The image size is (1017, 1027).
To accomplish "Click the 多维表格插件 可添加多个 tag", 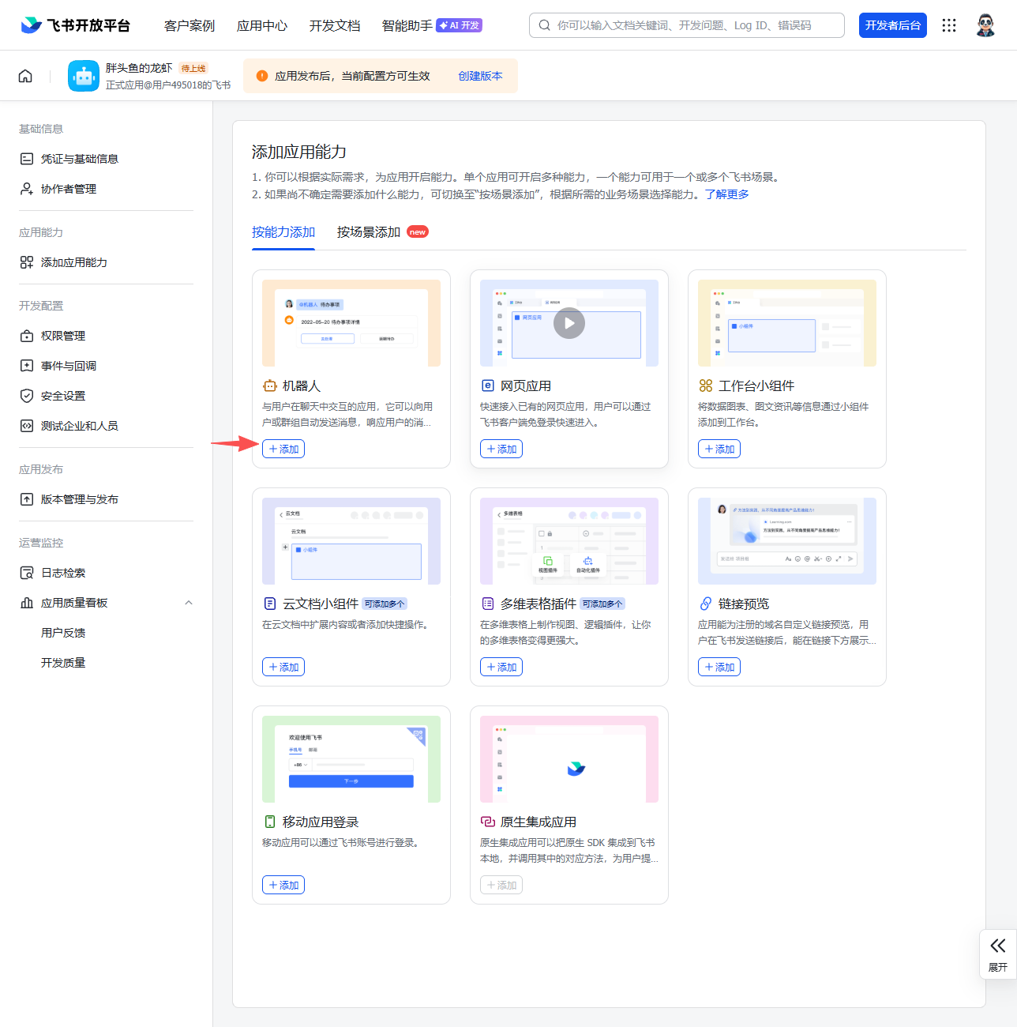I will 603,604.
